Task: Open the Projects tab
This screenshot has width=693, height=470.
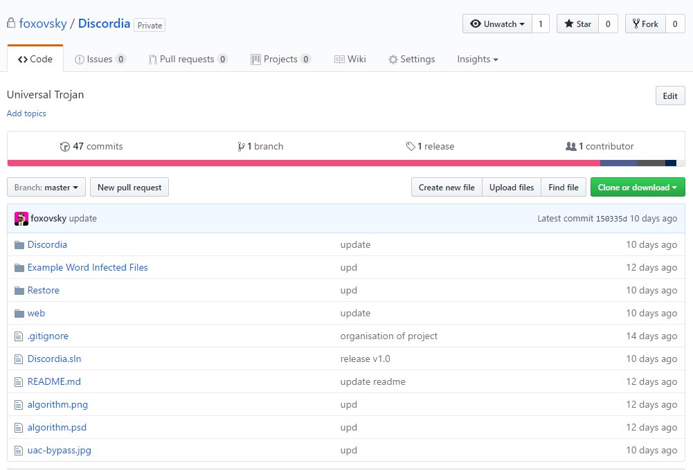Action: 280,60
